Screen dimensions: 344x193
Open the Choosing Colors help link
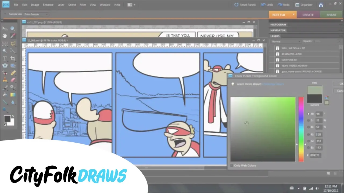(273, 84)
